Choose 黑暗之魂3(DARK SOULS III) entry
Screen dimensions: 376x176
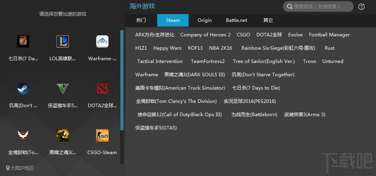(x=194, y=75)
